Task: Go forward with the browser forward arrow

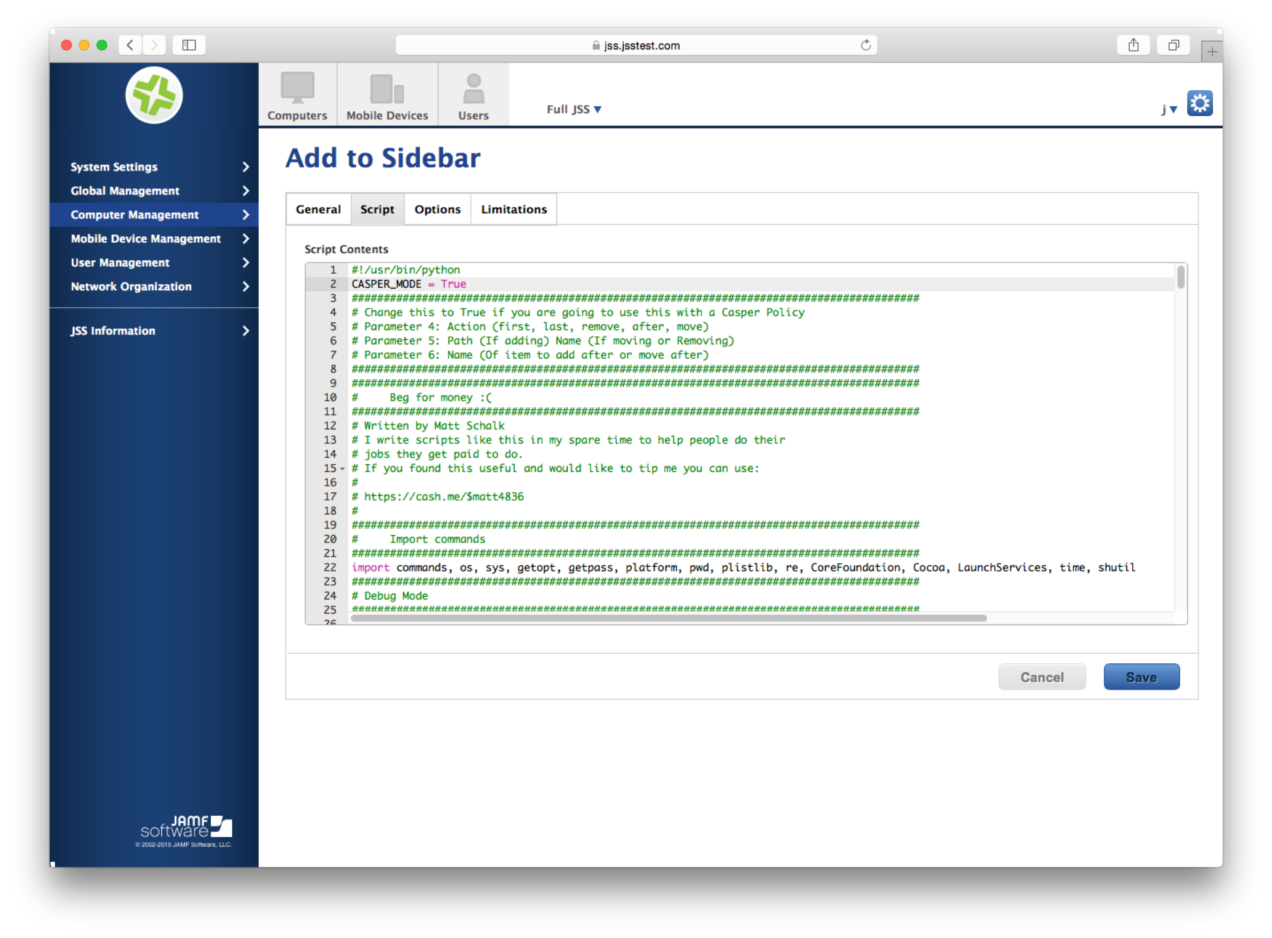Action: tap(154, 45)
